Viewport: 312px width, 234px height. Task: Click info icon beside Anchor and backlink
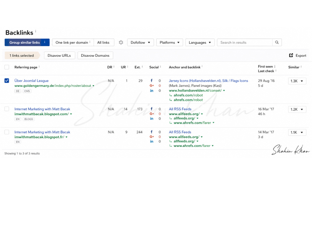pyautogui.click(x=202, y=66)
